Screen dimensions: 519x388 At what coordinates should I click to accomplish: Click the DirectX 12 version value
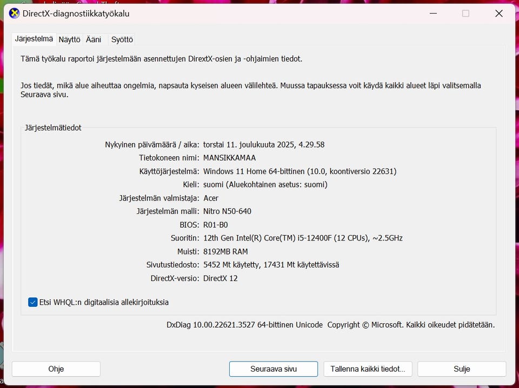221,278
